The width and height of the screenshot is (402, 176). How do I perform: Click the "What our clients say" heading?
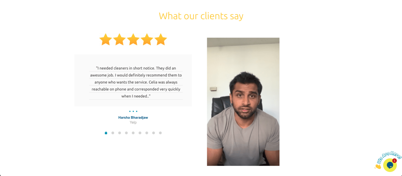click(201, 16)
